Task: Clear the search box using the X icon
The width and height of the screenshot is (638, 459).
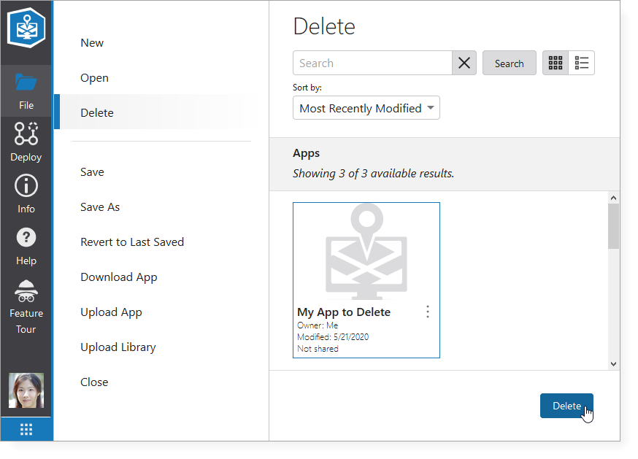Action: click(464, 63)
